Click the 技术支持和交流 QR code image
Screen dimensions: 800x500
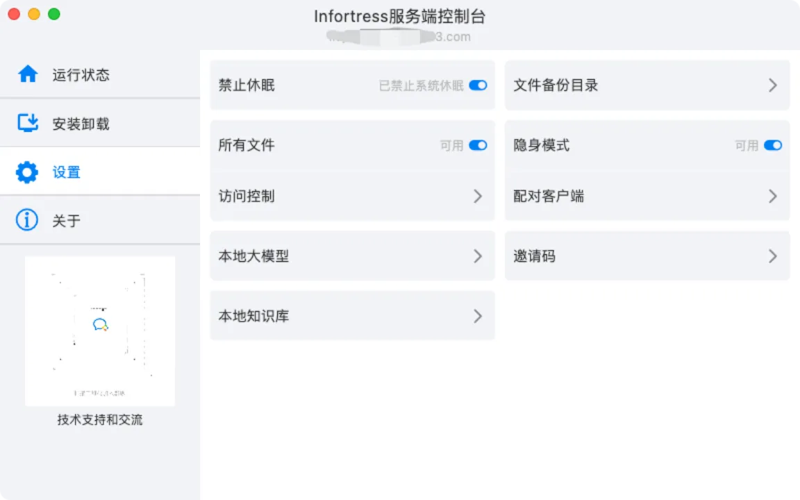pyautogui.click(x=100, y=331)
